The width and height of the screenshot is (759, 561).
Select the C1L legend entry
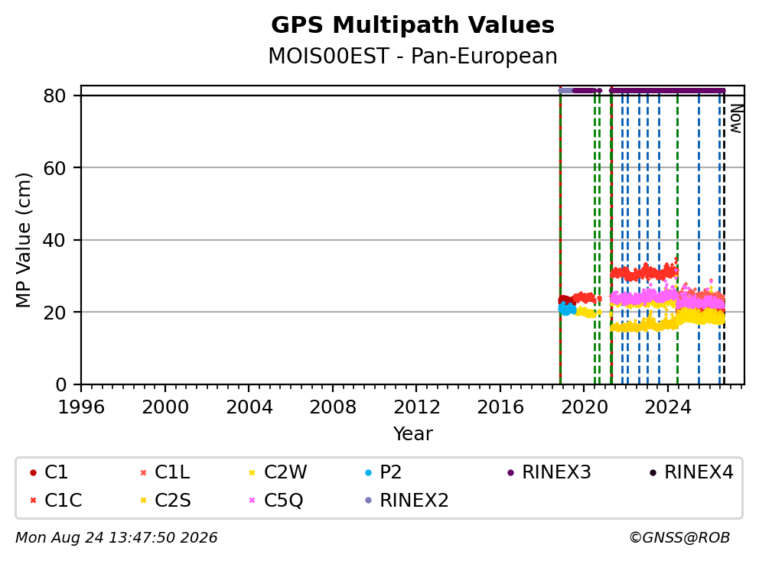tap(165, 472)
